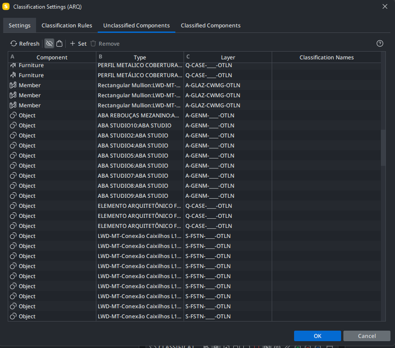
Task: Click the yellow S app icon in title bar
Action: tap(6, 6)
